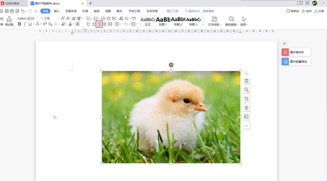Collapse the floating image toolbar with the minus icon
This screenshot has height=181, width=327.
point(246,74)
